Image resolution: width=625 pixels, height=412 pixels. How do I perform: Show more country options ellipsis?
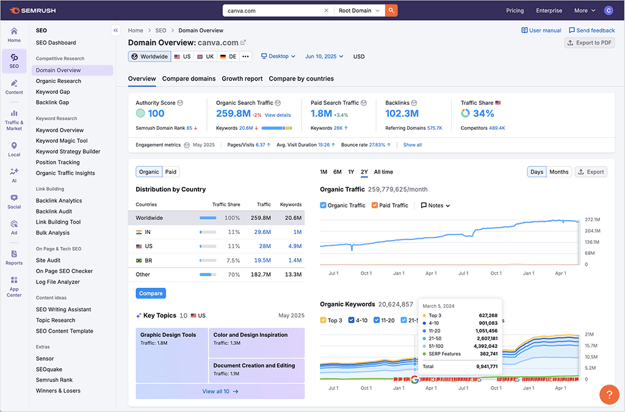coord(245,57)
